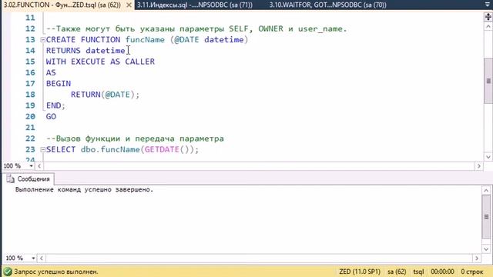Switch to the 3.10.WAITFOR tab
The height and width of the screenshot is (277, 493).
pos(327,5)
